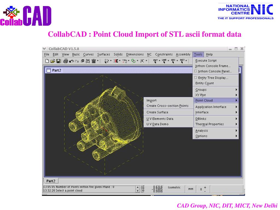The image size is (280, 210).
Task: Click the greyed Redo arrow icon
Action: point(77,61)
